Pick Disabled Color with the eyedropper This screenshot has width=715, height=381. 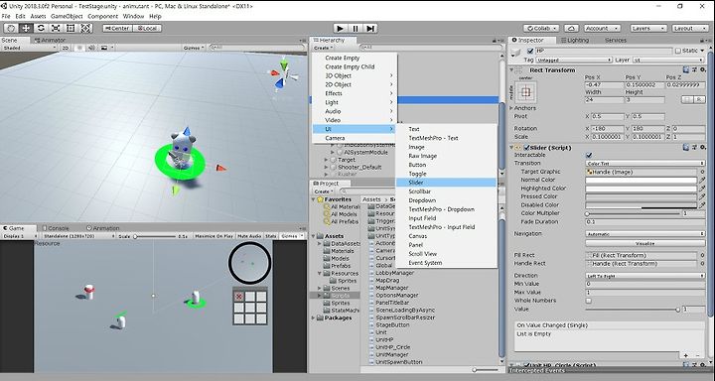pyautogui.click(x=702, y=205)
